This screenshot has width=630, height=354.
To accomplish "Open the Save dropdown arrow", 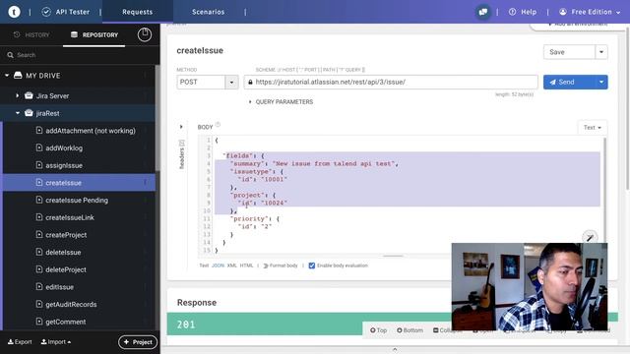I will pyautogui.click(x=601, y=52).
